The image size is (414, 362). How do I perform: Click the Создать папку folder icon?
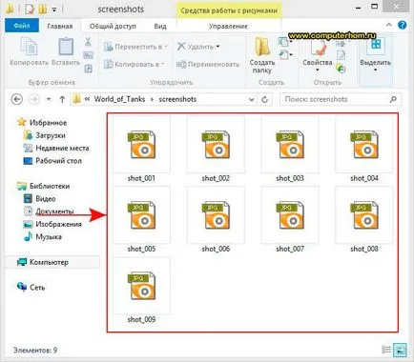pos(262,47)
